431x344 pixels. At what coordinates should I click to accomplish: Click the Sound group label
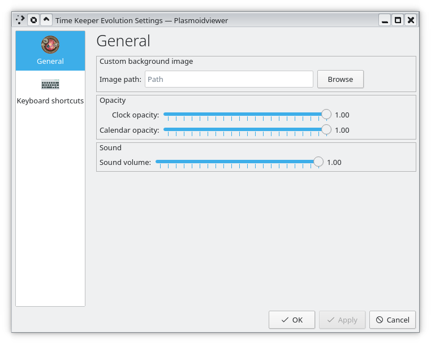(110, 147)
